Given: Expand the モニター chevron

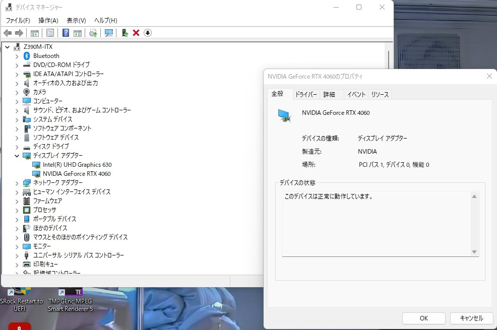Looking at the screenshot, I should (17, 246).
